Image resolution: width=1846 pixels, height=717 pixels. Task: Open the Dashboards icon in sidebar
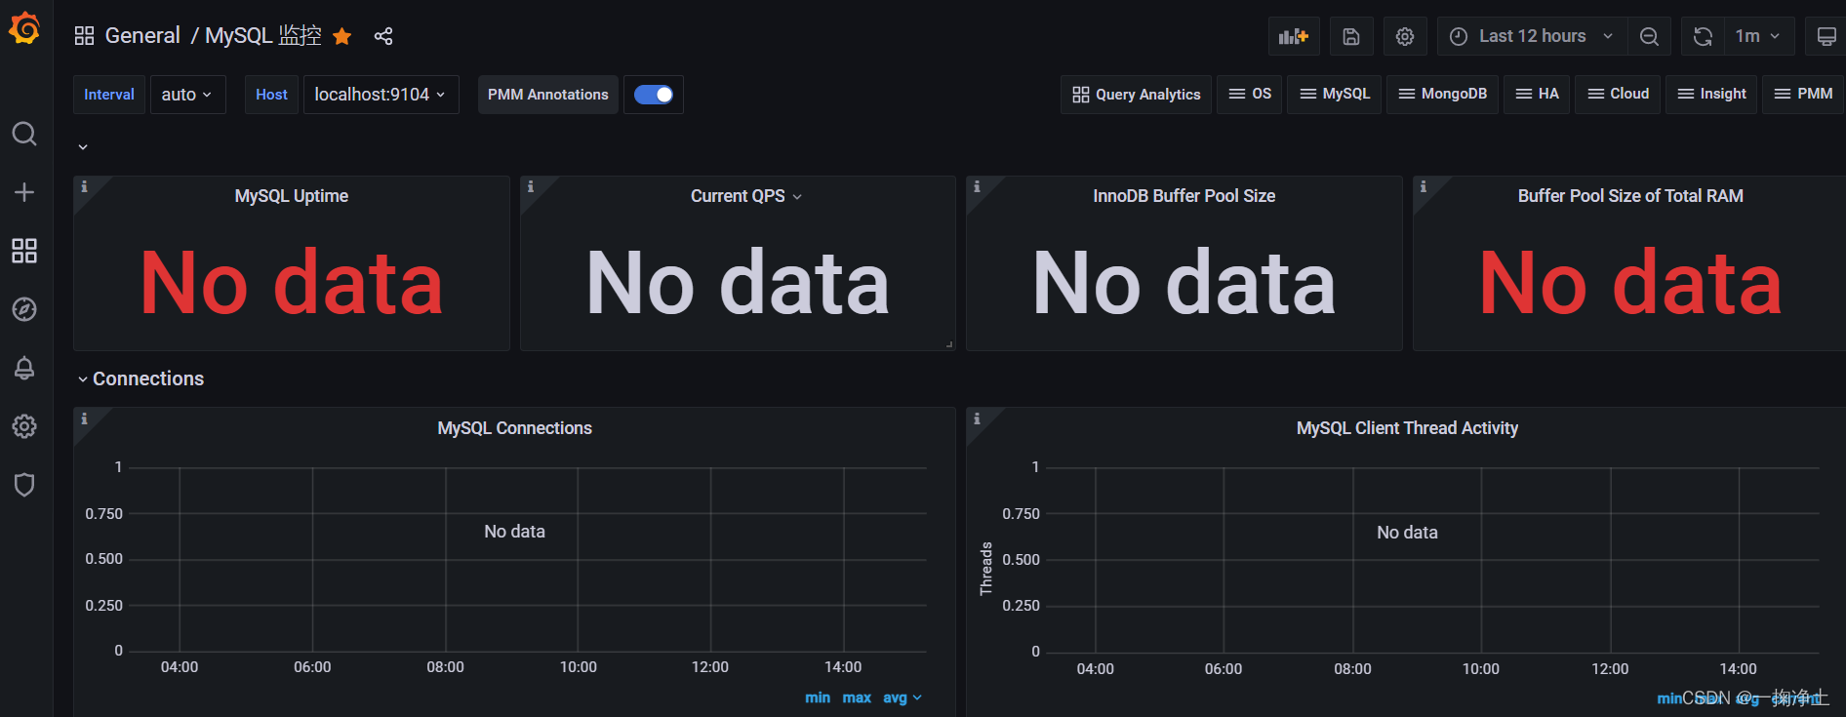[24, 251]
